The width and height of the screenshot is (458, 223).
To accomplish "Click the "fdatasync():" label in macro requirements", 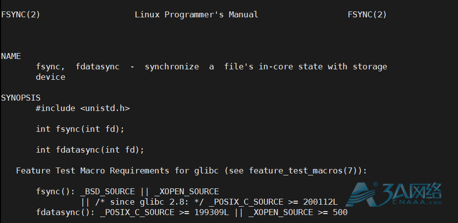I will click(65, 212).
